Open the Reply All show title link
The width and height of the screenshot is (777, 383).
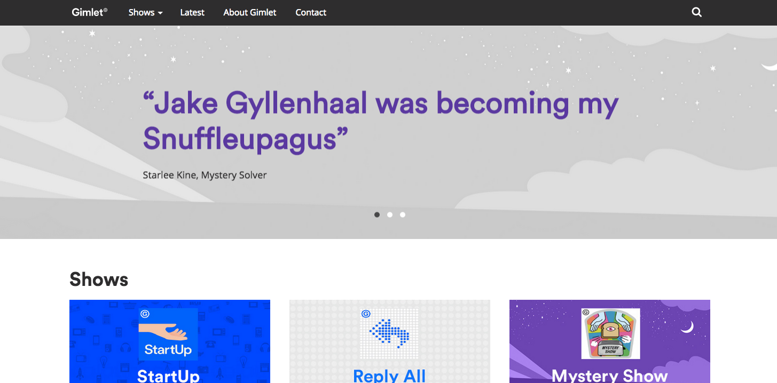point(389,376)
